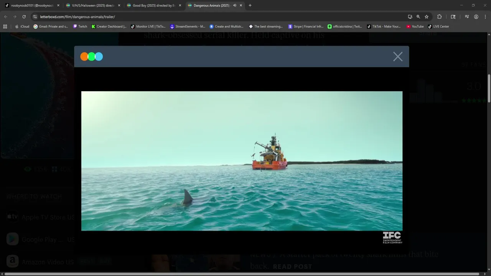
Task: Open the Chrome three-dot menu
Action: click(x=485, y=17)
